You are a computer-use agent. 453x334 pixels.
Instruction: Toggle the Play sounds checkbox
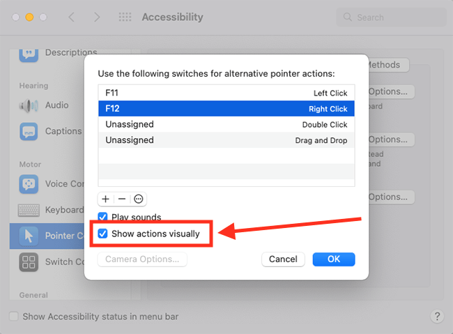point(102,217)
